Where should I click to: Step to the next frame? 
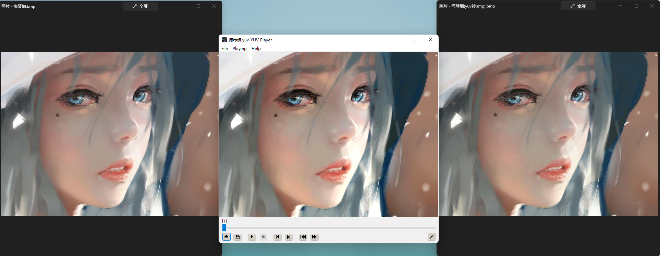pyautogui.click(x=289, y=237)
